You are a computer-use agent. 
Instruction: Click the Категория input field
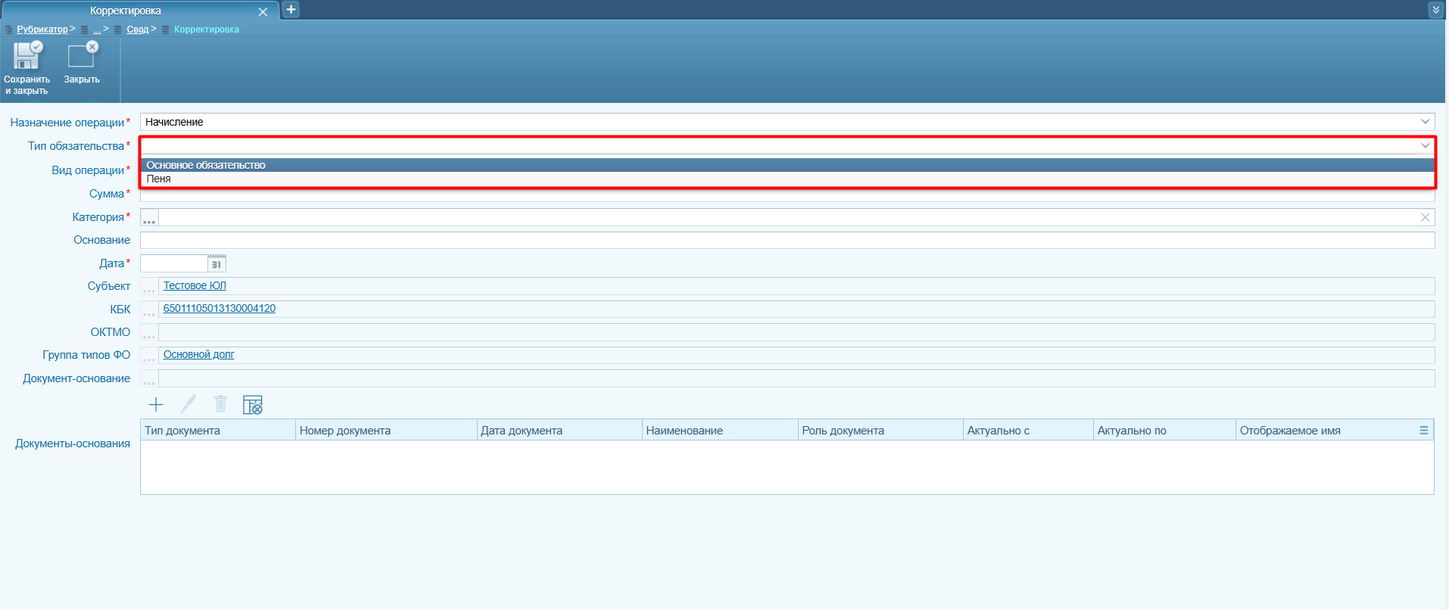click(787, 217)
